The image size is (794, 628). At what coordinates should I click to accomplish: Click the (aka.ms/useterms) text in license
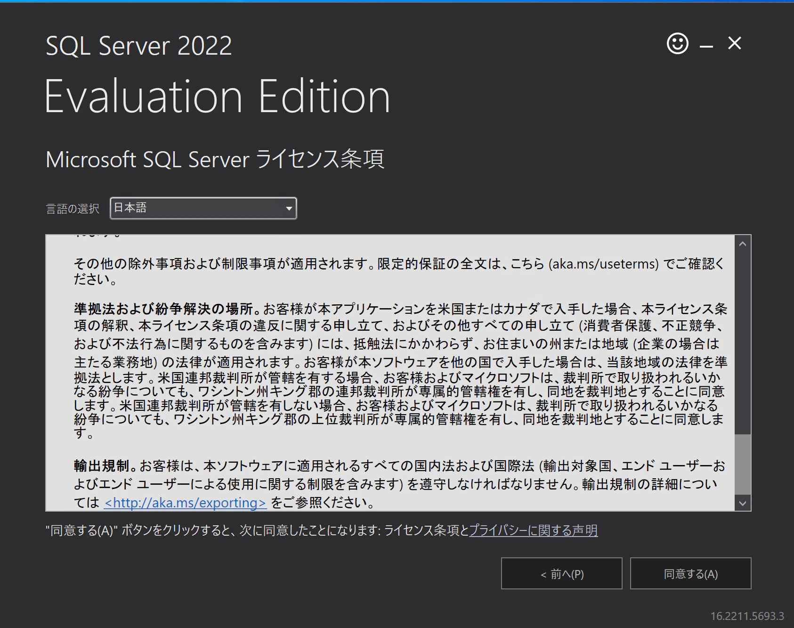604,264
